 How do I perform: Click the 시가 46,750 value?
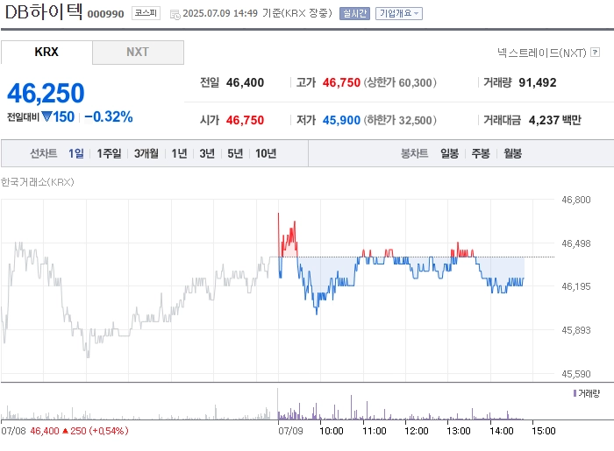245,120
